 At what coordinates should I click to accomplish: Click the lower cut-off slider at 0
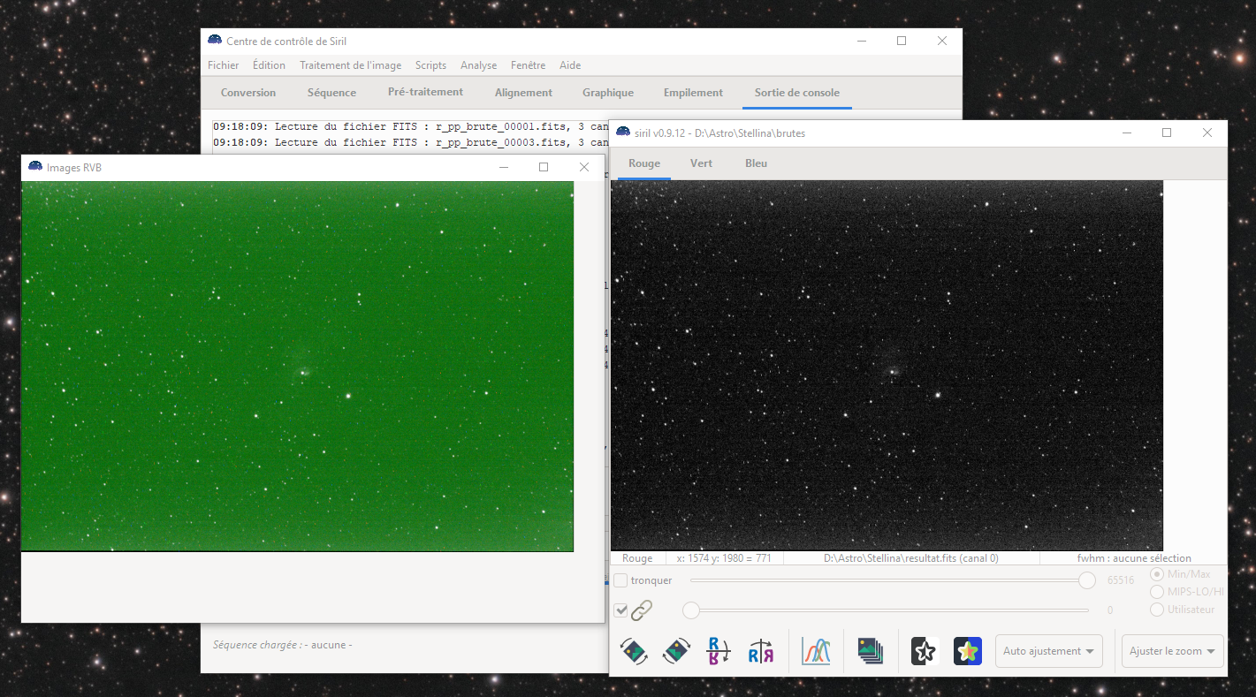coord(691,610)
